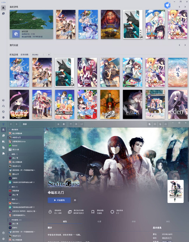Image resolution: width=189 pixels, height=242 pixels.
Task: Select library icon in lower window sidebar
Action: tap(3, 130)
